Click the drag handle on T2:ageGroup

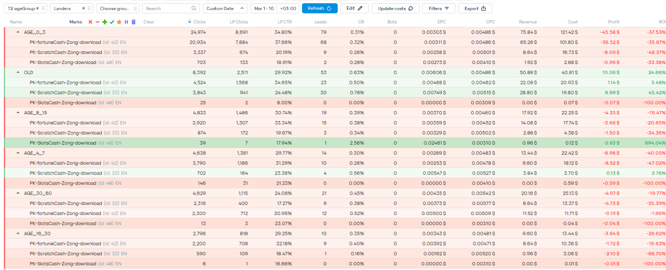[x=43, y=8]
